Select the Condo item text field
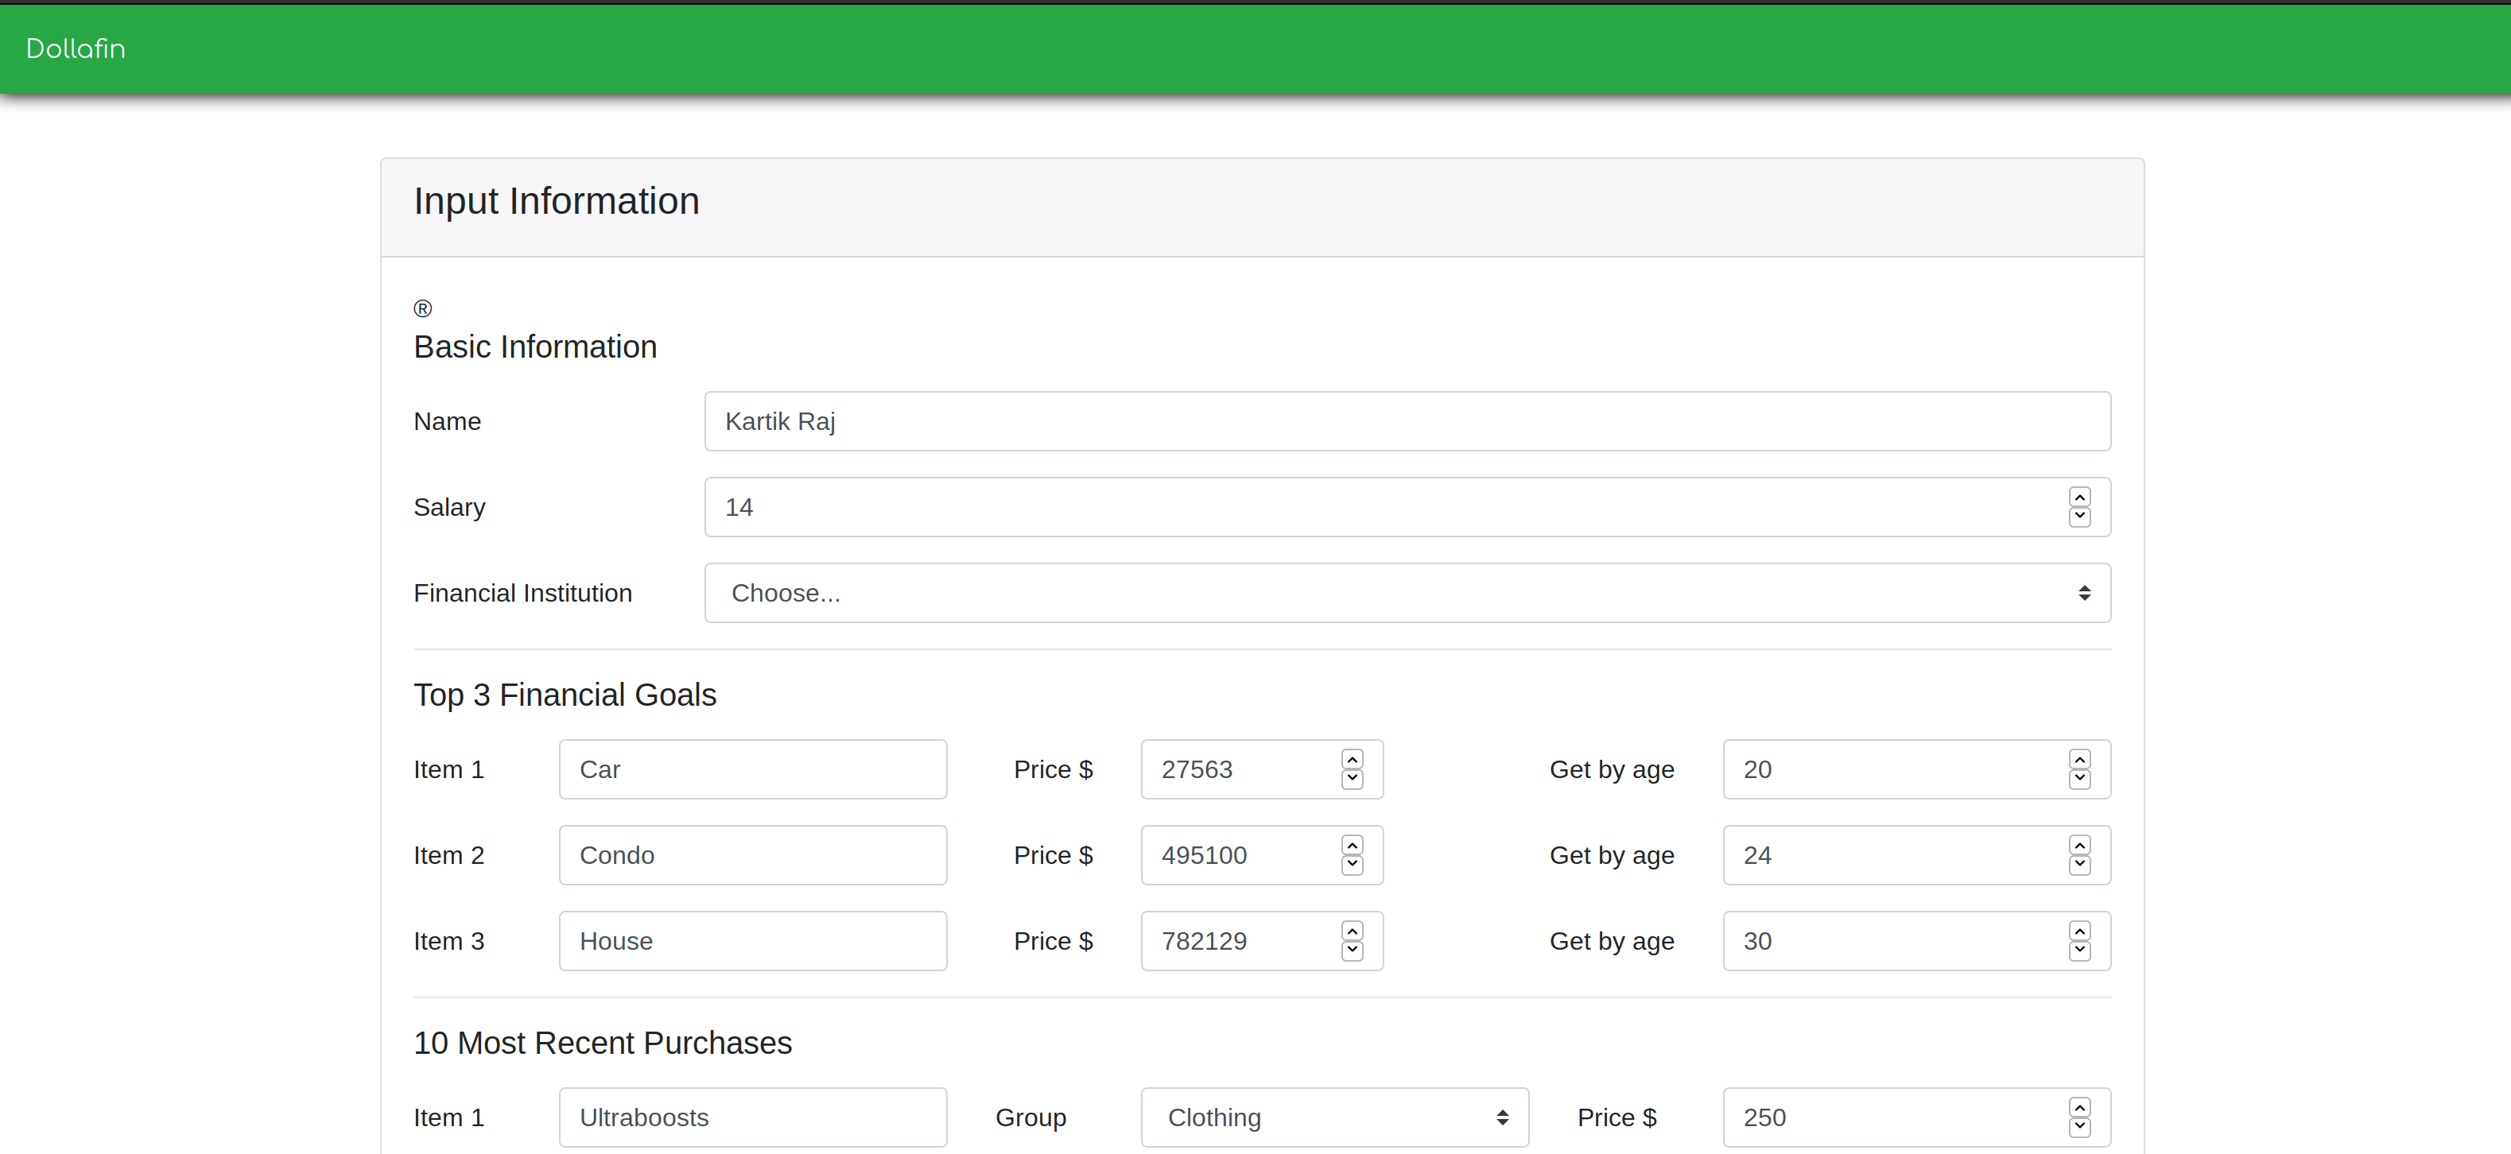Screen dimensions: 2511x1154 pos(752,855)
